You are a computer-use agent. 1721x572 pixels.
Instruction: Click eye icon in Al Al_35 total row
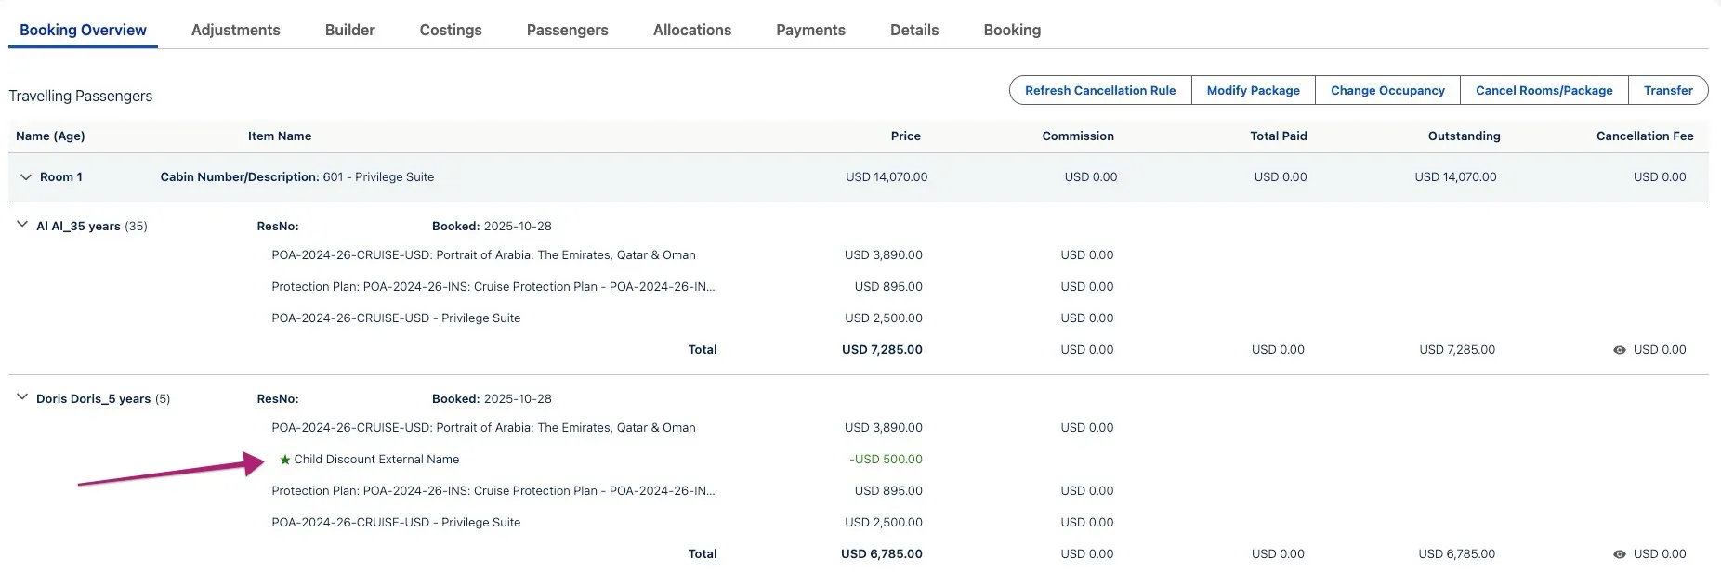point(1619,350)
